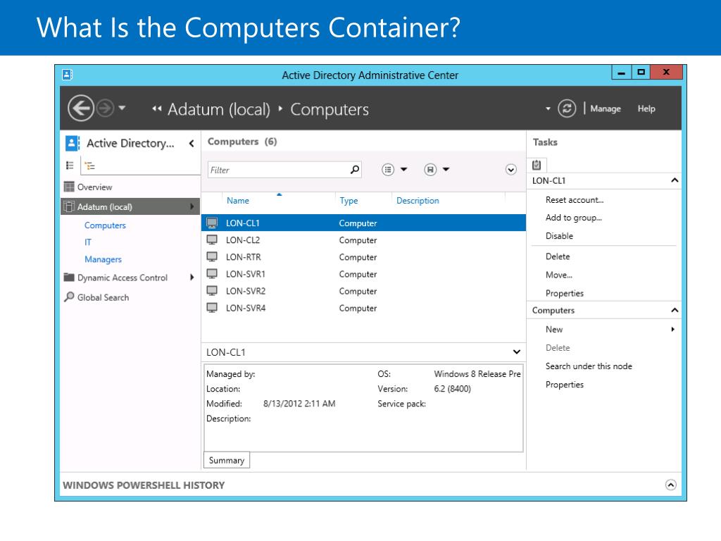Select the LON-SVR1 computer row
This screenshot has width=721, height=541.
click(364, 274)
